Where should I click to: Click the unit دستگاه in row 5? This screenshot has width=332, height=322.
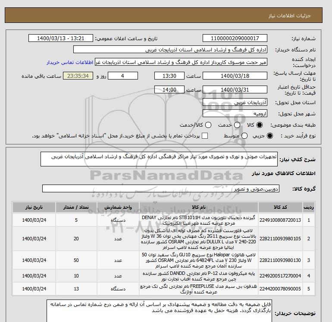coord(118,289)
